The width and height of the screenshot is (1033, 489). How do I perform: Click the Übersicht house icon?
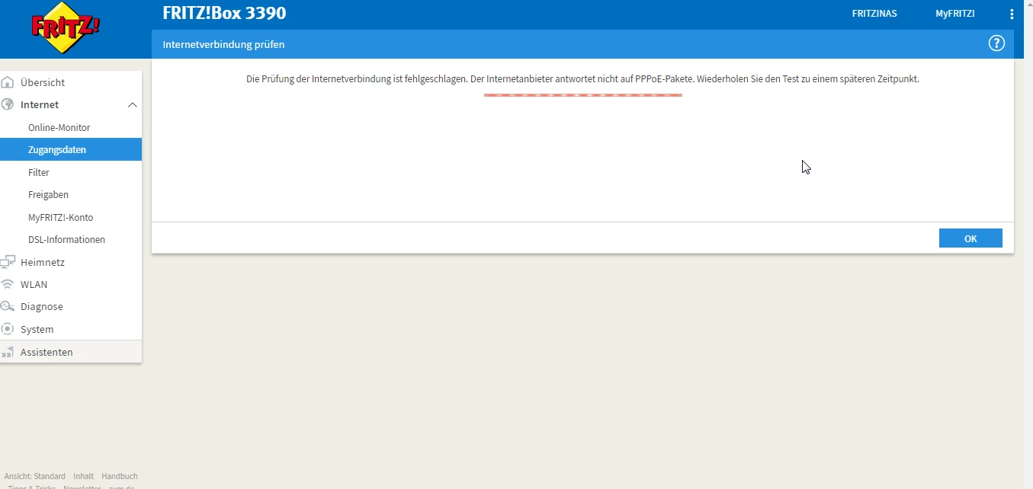click(x=8, y=82)
